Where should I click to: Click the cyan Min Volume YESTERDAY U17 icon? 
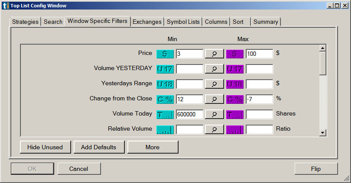point(165,69)
